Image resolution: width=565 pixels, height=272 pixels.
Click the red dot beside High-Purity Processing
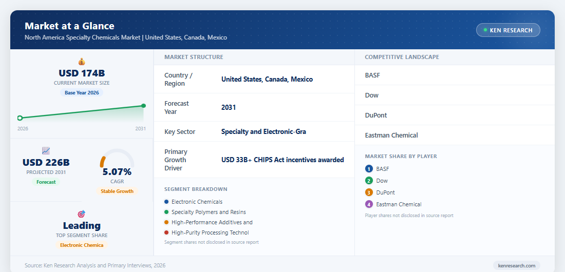166,232
